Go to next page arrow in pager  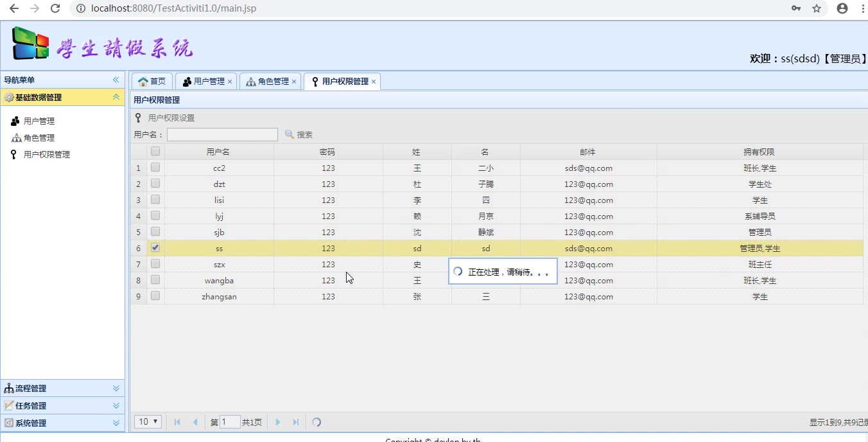(x=278, y=422)
